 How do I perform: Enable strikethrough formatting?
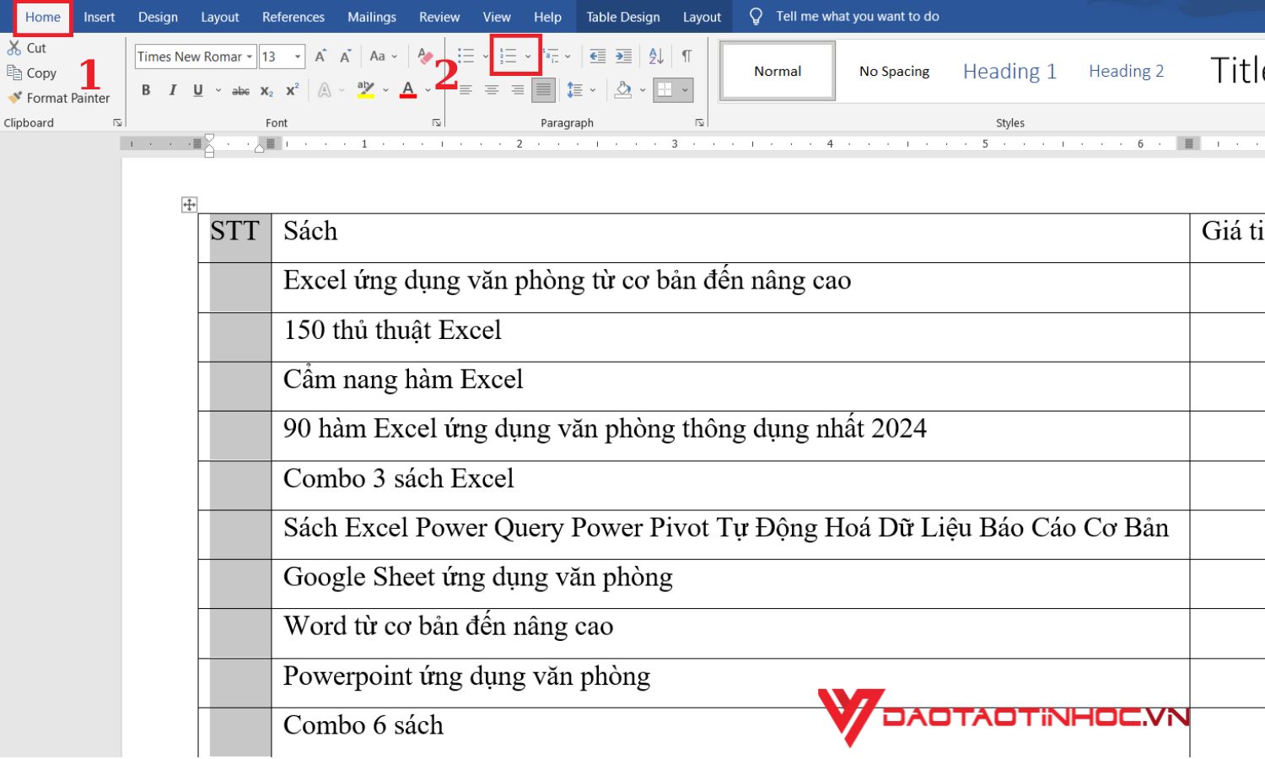(x=240, y=89)
